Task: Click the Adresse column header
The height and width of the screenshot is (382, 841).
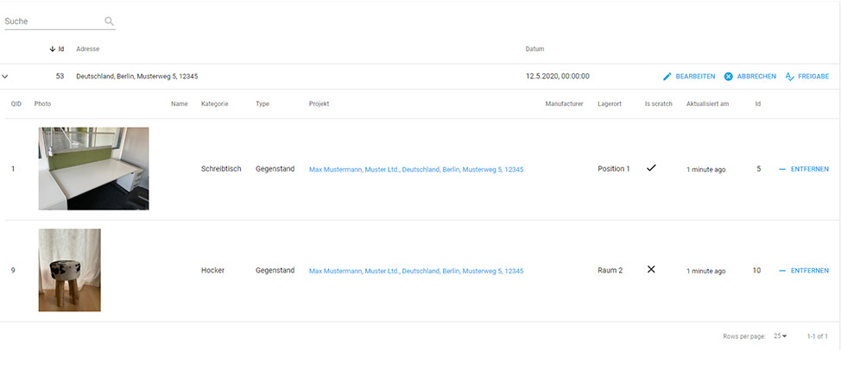Action: [x=87, y=49]
